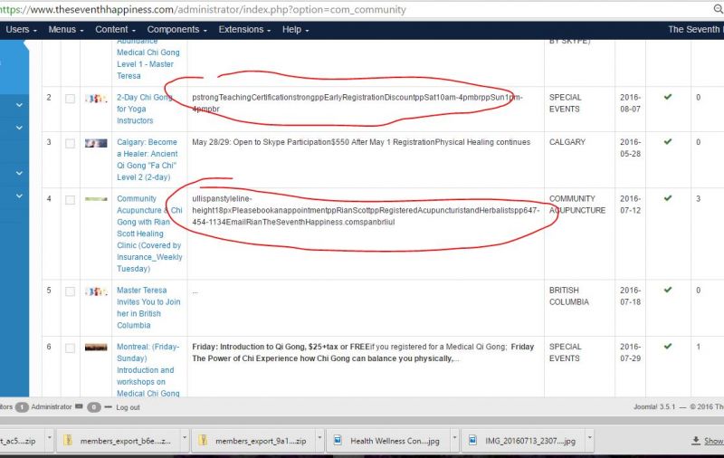Open options arrow for IMG_20160713_2307 jpg download
Screen dimensions: 724x458
(x=590, y=436)
